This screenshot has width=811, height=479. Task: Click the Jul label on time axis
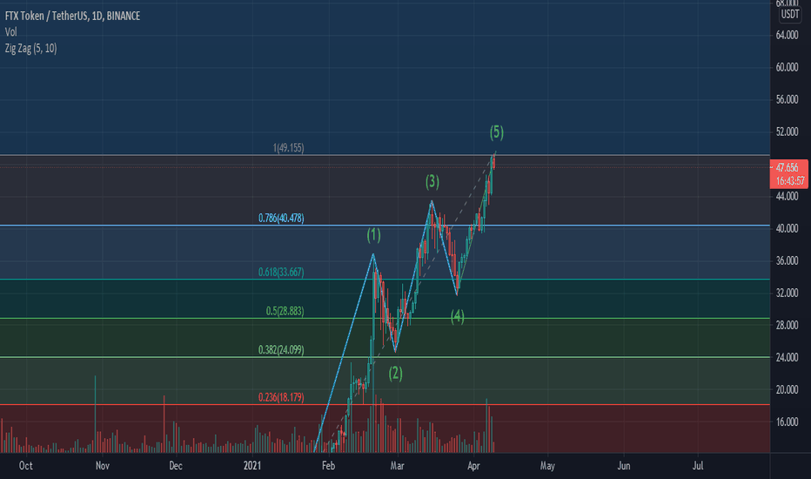[x=698, y=466]
